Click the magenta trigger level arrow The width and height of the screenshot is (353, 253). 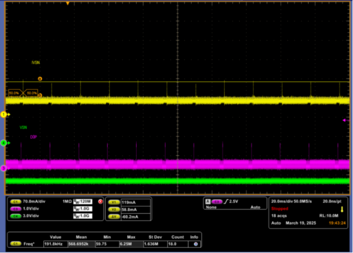345,120
